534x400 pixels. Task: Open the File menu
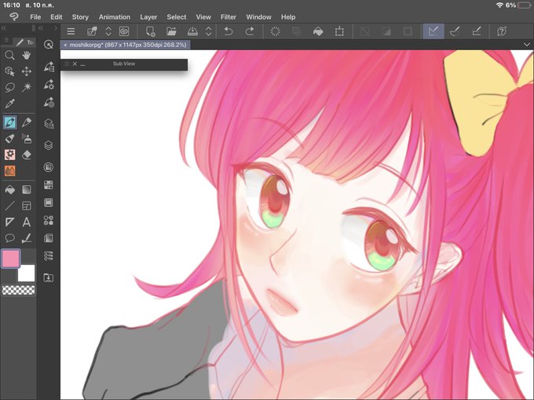[x=35, y=17]
